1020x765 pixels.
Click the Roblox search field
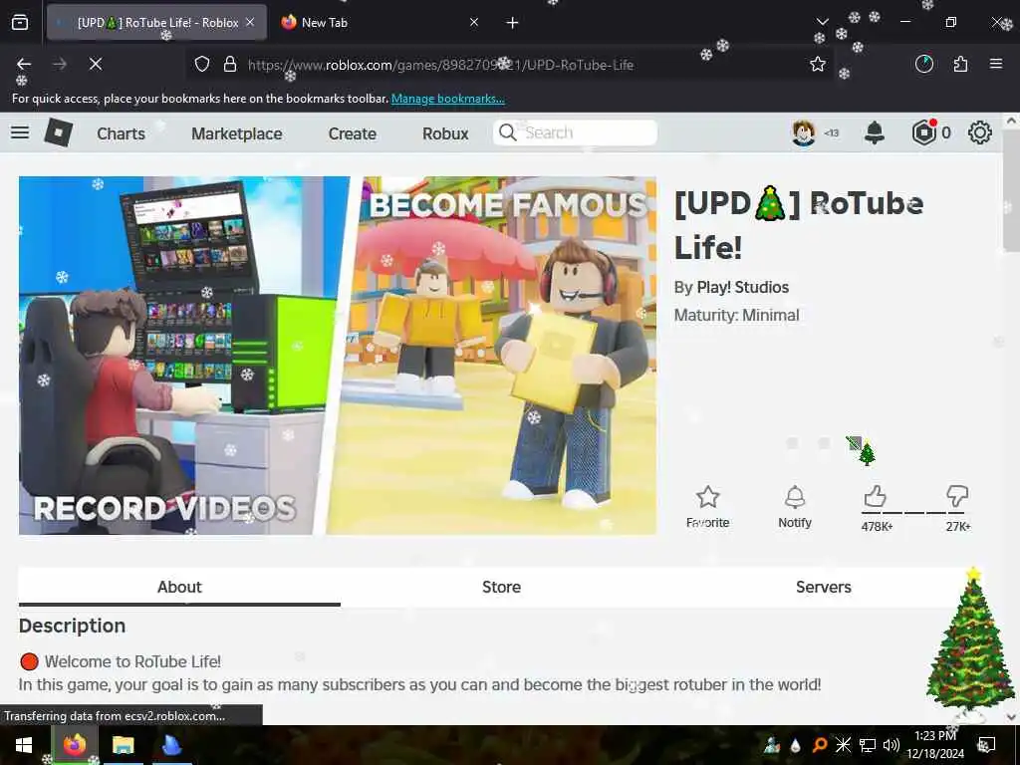(575, 132)
